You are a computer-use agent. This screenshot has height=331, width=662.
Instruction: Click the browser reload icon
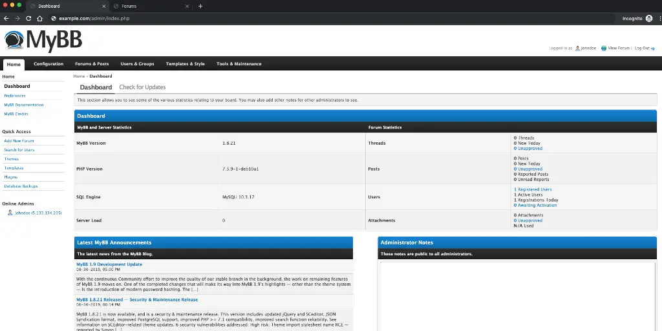pos(28,19)
